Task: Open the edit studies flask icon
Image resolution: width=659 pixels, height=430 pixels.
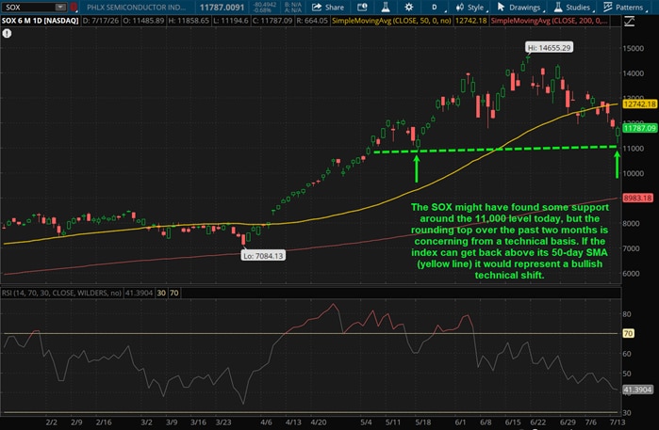Action: click(386, 8)
